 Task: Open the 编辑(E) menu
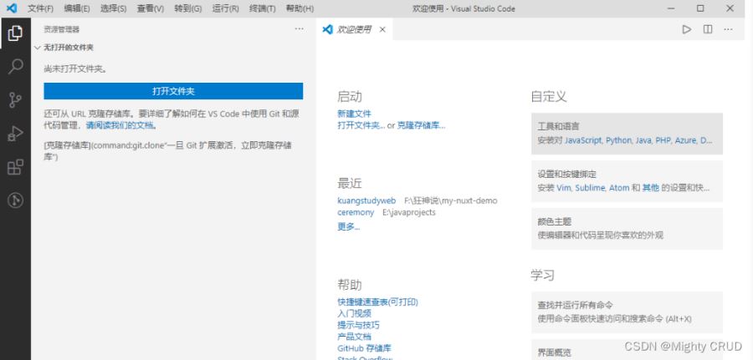click(77, 8)
